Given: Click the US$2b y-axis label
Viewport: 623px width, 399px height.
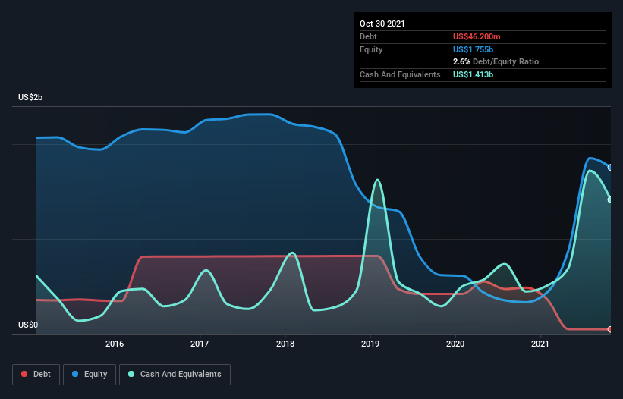Looking at the screenshot, I should click(30, 97).
